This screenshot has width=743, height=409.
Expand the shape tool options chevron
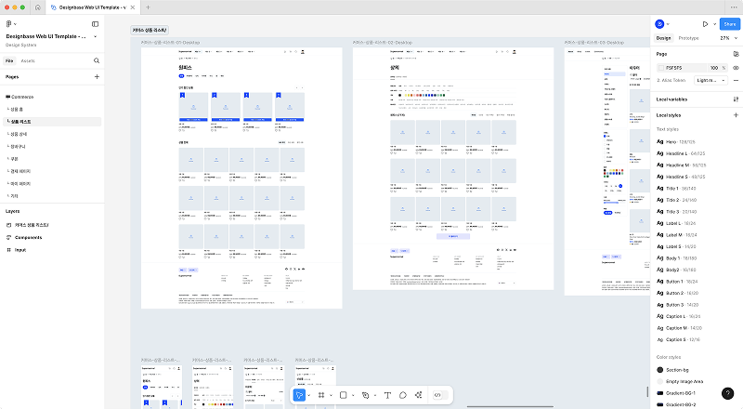point(353,395)
